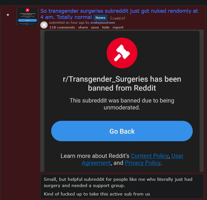Click the vote dot beside the post
This screenshot has width=207, height=200.
8,15
